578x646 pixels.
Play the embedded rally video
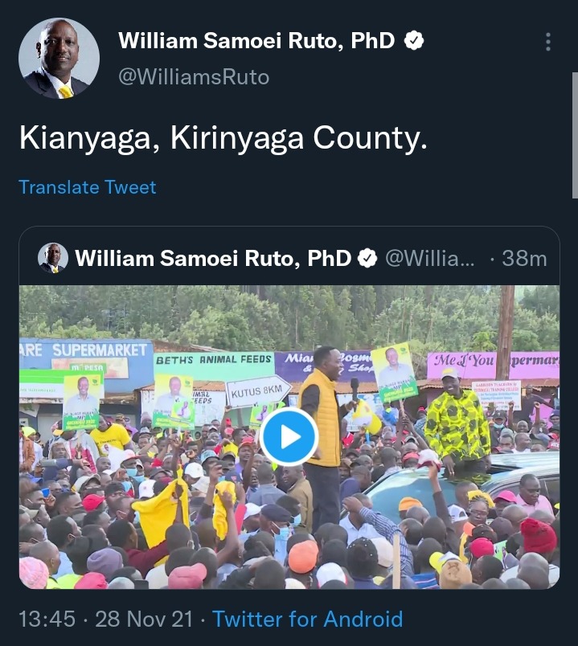(289, 437)
